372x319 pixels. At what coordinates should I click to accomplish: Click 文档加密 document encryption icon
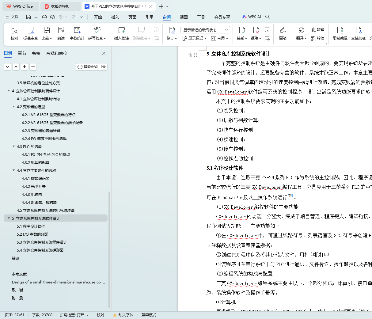[358, 30]
